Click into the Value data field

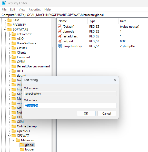click(x=70, y=105)
